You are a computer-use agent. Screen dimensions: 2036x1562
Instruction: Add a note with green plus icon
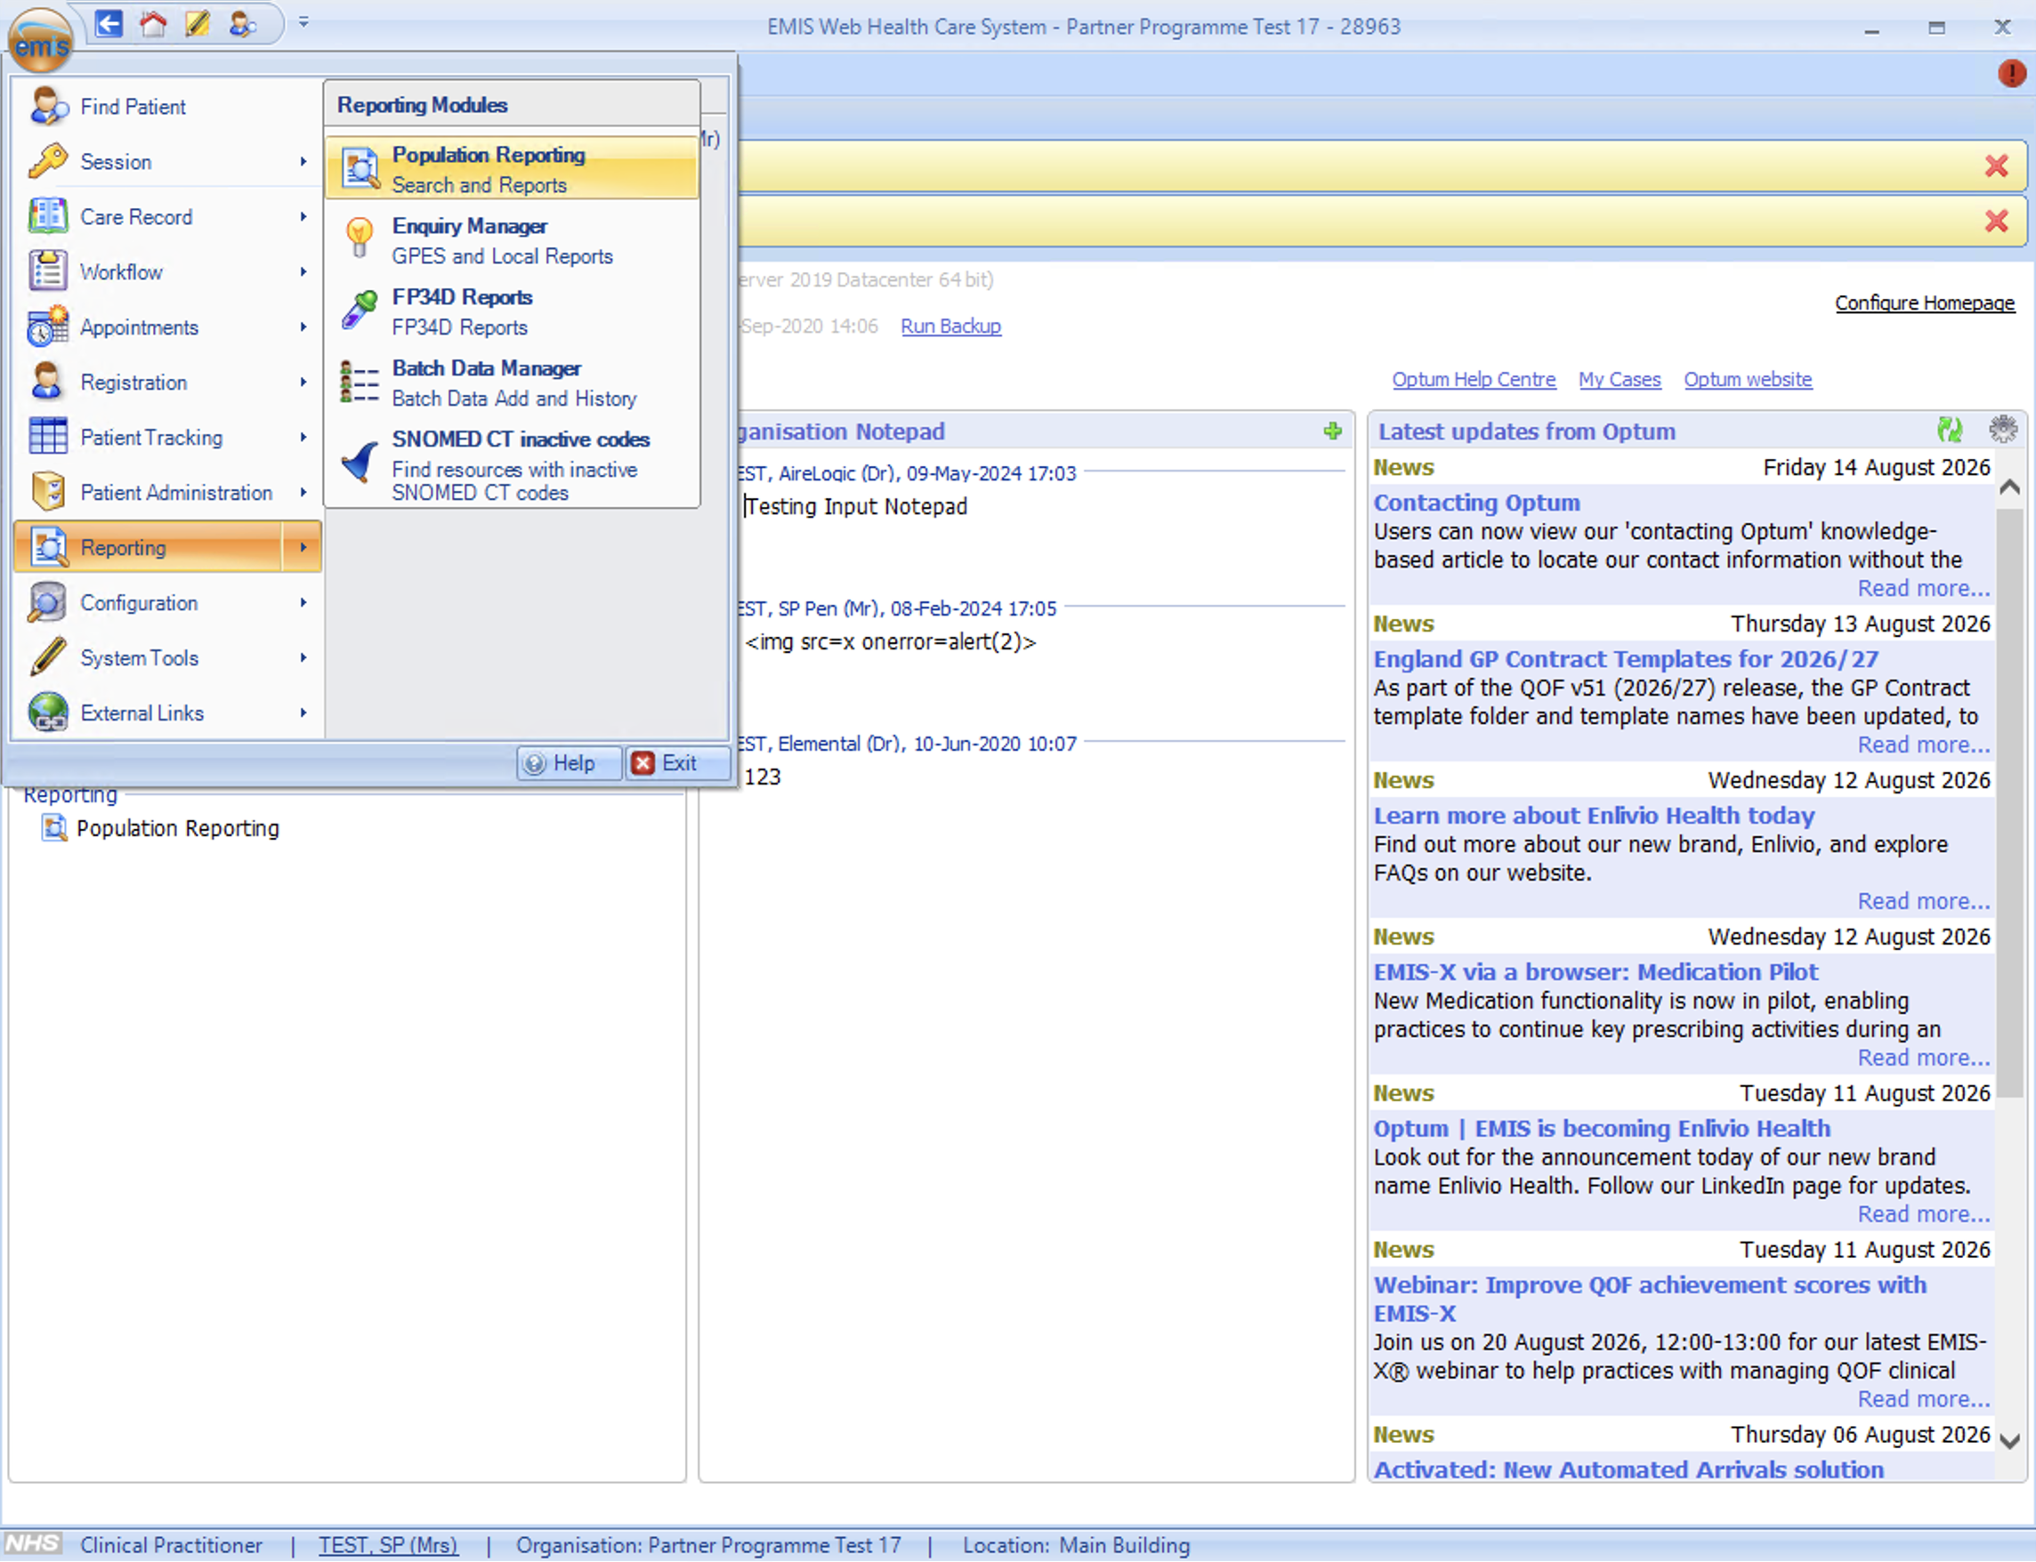[x=1333, y=431]
